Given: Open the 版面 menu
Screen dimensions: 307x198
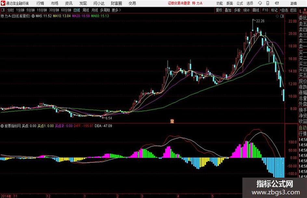Looking at the screenshot, I should tap(229, 3).
